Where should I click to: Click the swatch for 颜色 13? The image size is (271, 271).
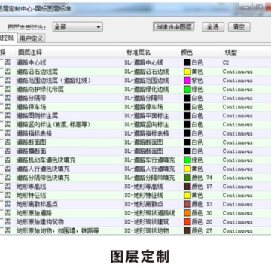tap(187, 204)
